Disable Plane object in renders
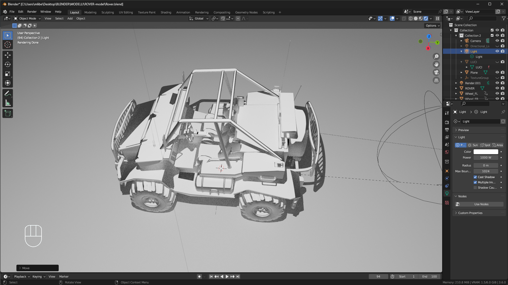Viewport: 508px width, 285px height. tap(502, 72)
